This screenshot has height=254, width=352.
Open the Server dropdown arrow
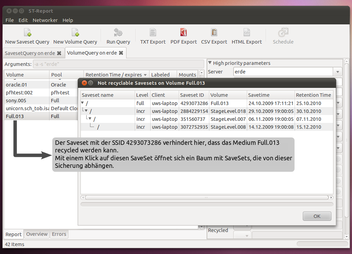(338, 72)
